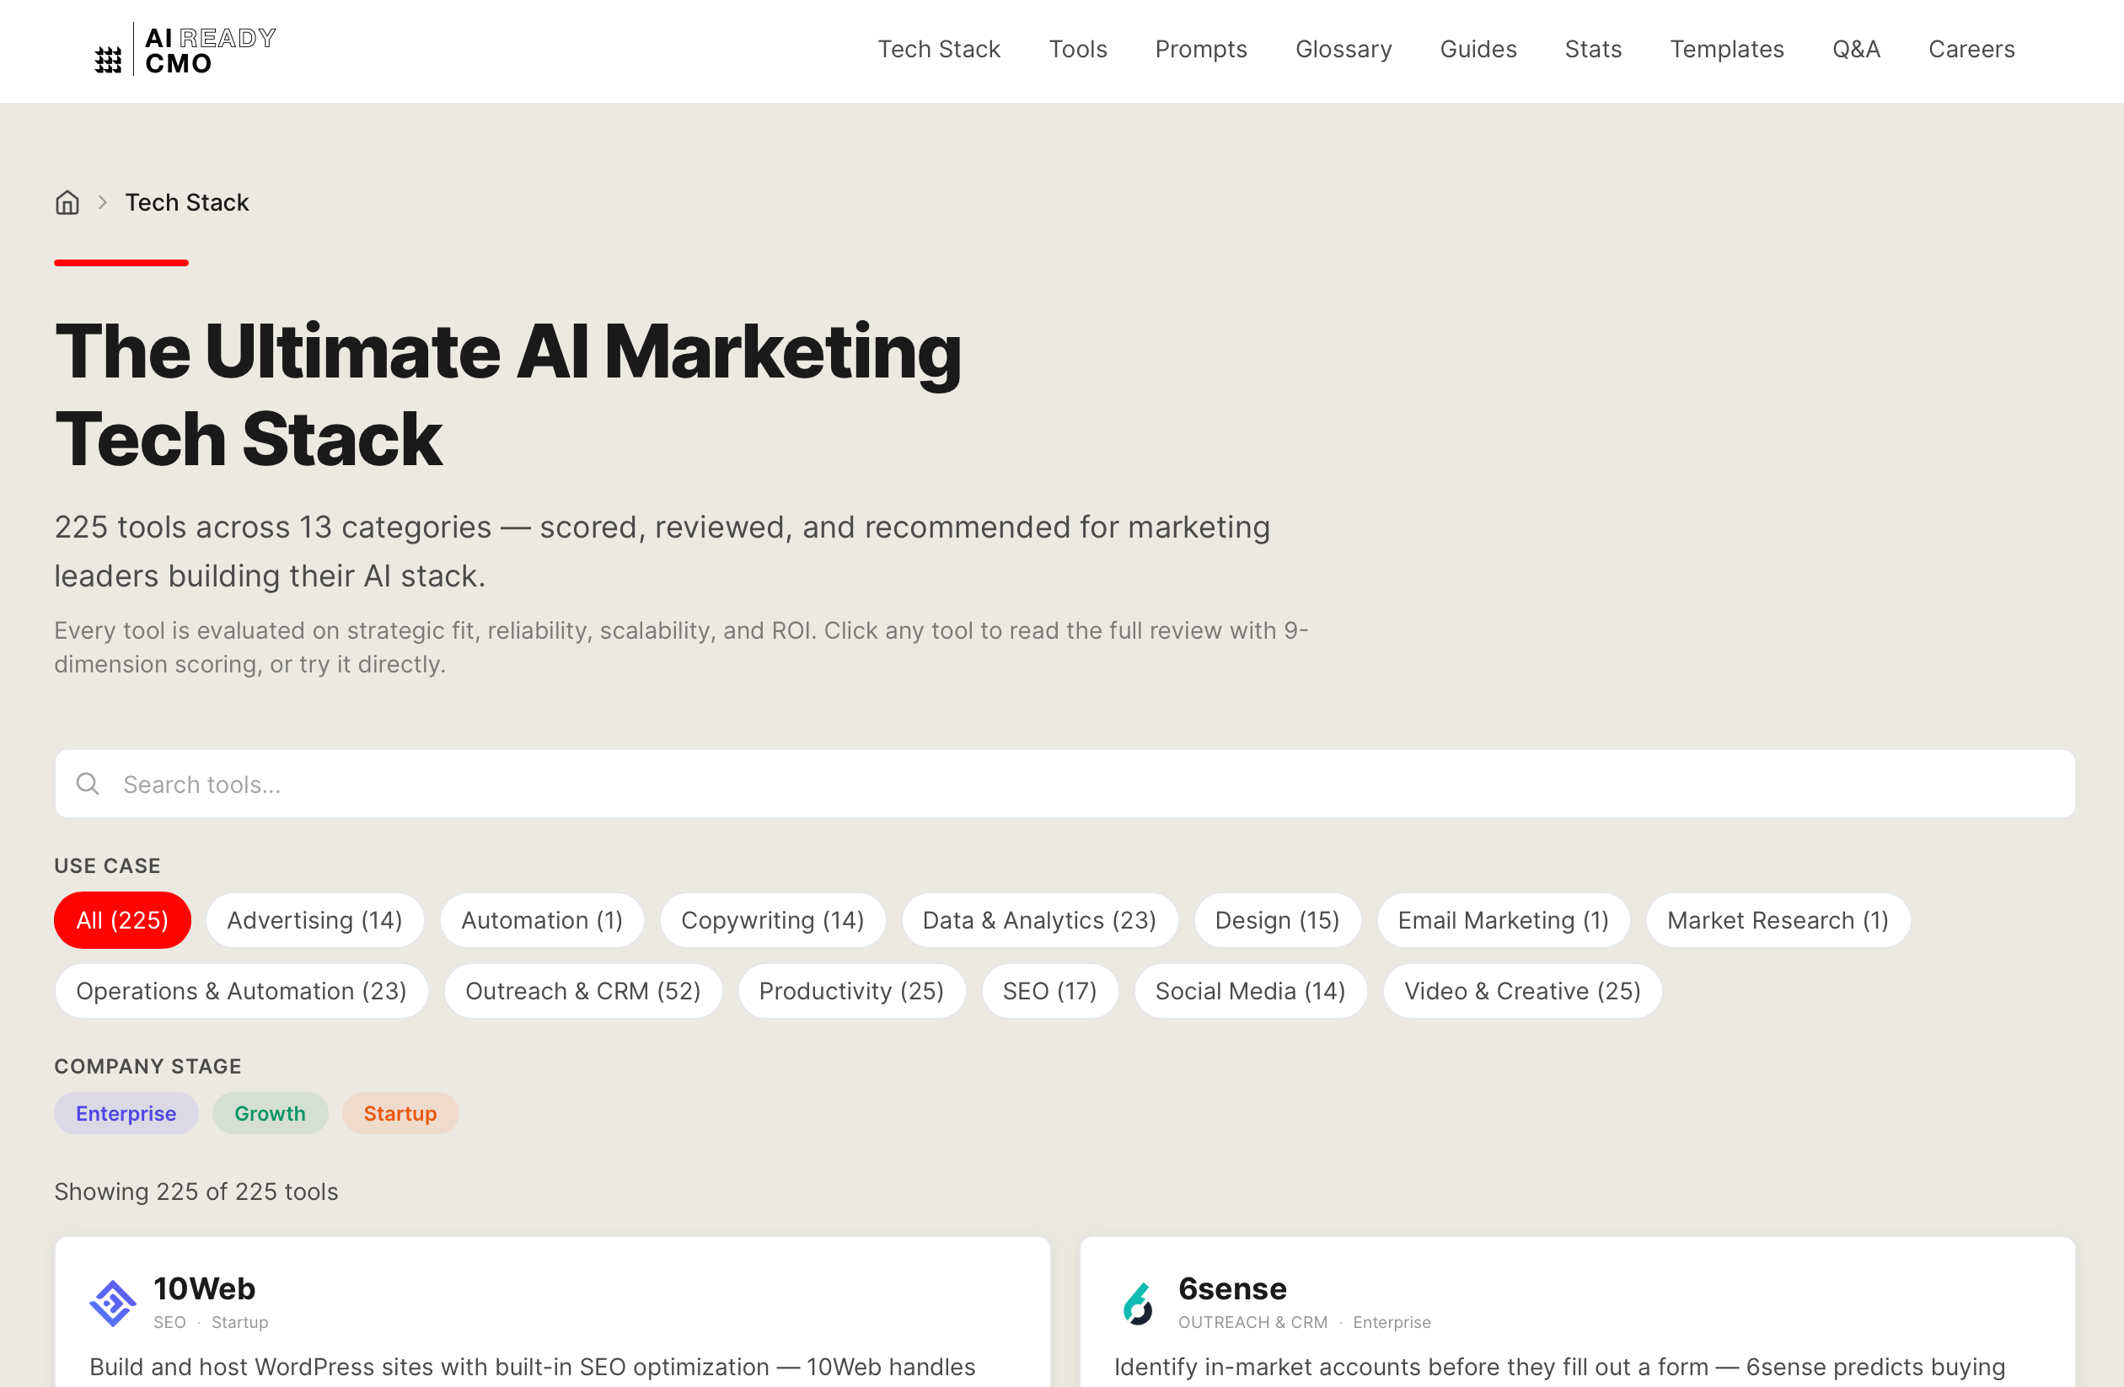Select the All (225) use case filter

122,919
